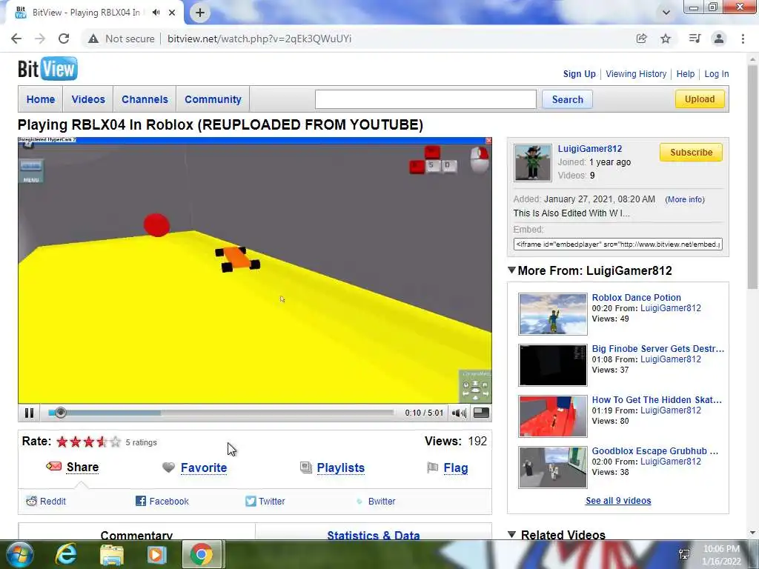The width and height of the screenshot is (759, 569).
Task: Reload the page
Action: point(64,39)
